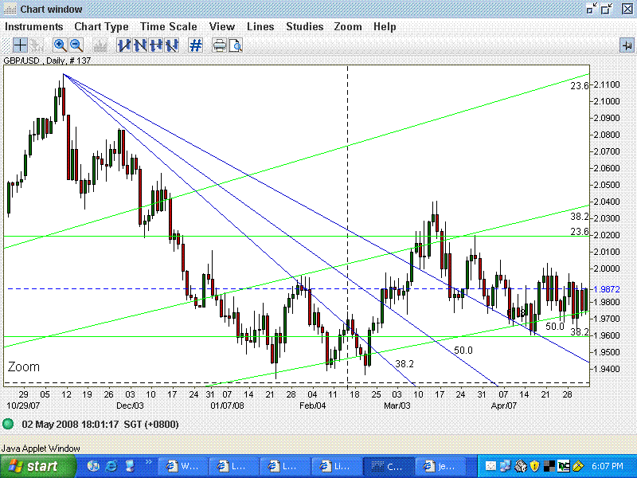Viewport: 637px width, 478px height.
Task: Open the Lines menu
Action: point(260,26)
